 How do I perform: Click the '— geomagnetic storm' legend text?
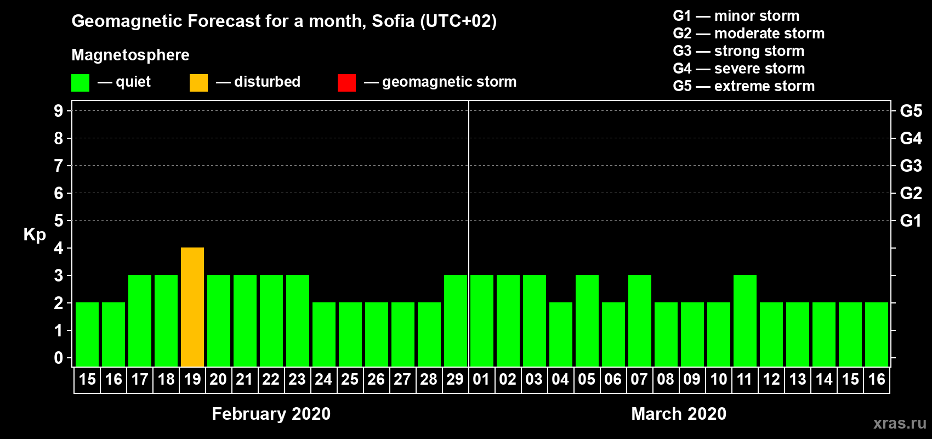tap(440, 82)
